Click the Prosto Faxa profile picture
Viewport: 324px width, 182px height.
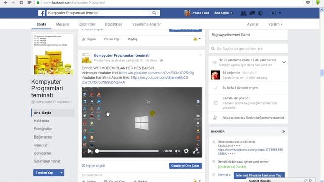point(187,13)
